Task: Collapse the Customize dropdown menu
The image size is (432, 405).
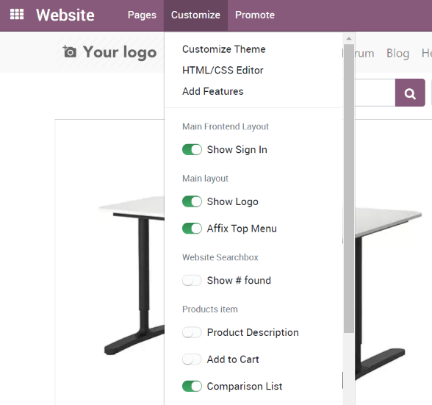Action: pyautogui.click(x=195, y=15)
